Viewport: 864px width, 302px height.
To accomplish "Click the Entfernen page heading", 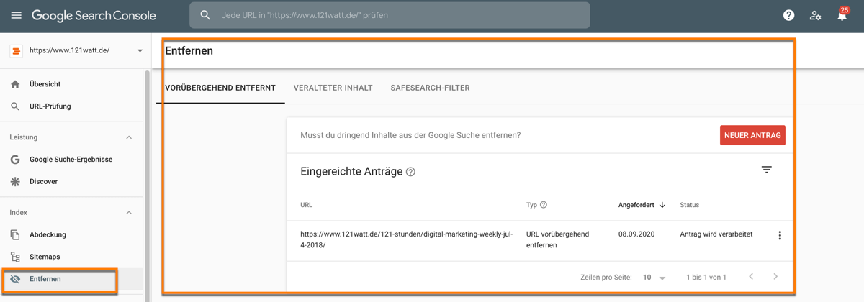I will tap(189, 51).
